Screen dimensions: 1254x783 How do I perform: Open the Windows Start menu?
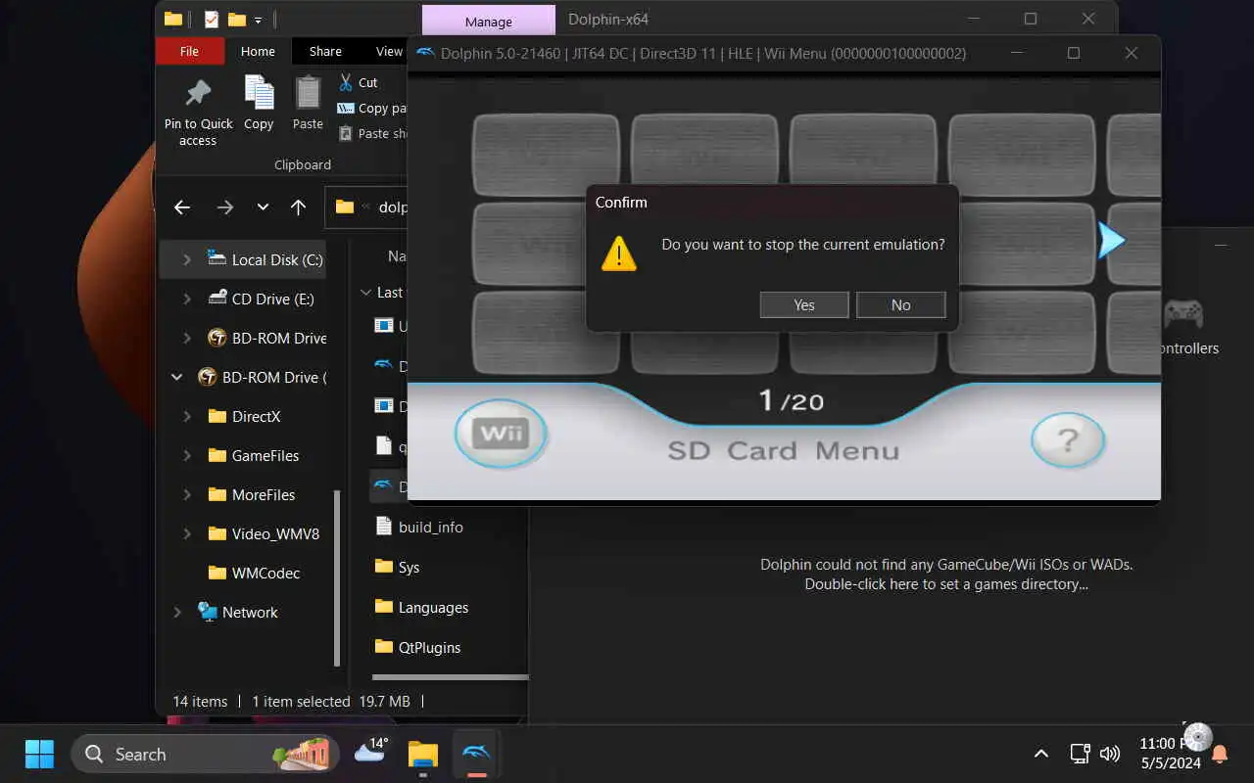pyautogui.click(x=39, y=754)
